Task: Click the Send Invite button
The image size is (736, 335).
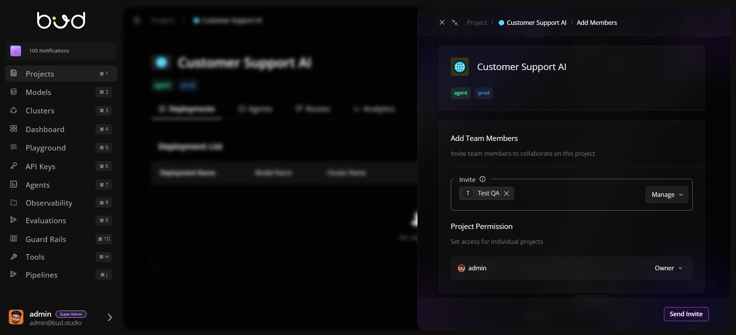Action: pyautogui.click(x=686, y=314)
